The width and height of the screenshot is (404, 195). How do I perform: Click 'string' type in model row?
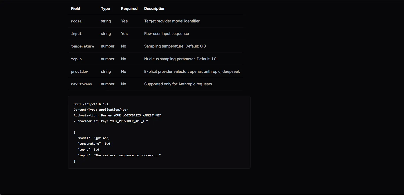click(106, 21)
